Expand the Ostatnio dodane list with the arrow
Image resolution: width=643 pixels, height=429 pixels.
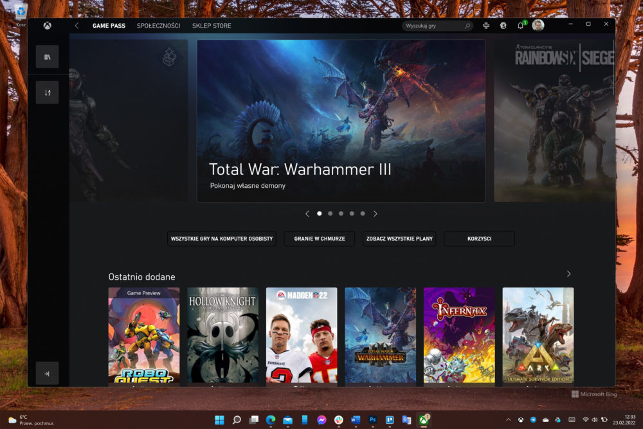pyautogui.click(x=569, y=273)
